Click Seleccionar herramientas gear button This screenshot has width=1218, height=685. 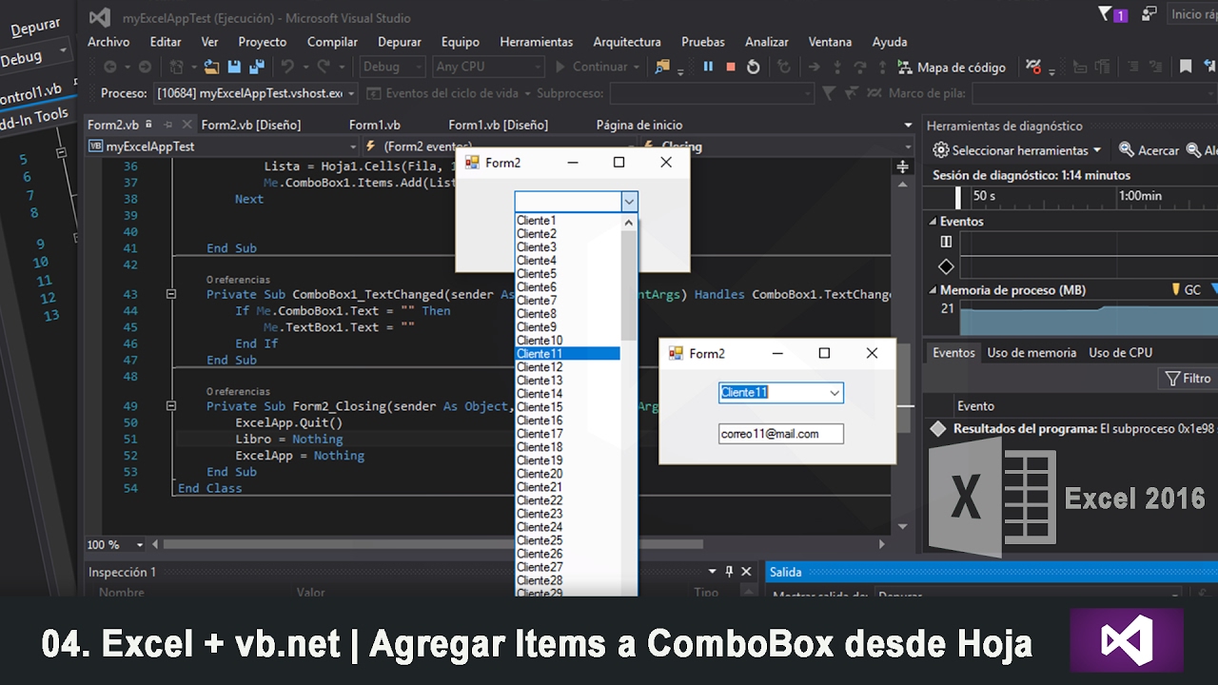point(1016,150)
